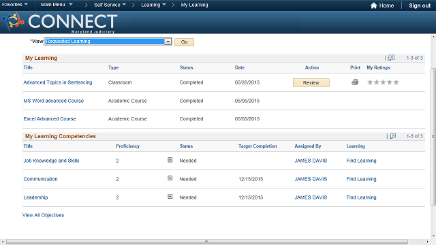Rate Advanced Topics in Sentencing two stars
The image size is (436, 245).
tap(377, 82)
